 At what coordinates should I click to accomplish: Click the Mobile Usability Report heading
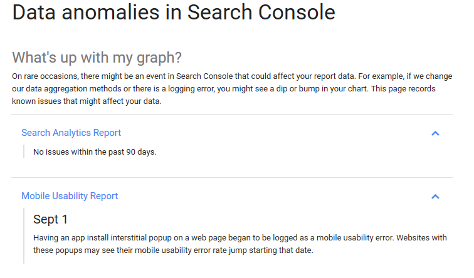(x=70, y=196)
